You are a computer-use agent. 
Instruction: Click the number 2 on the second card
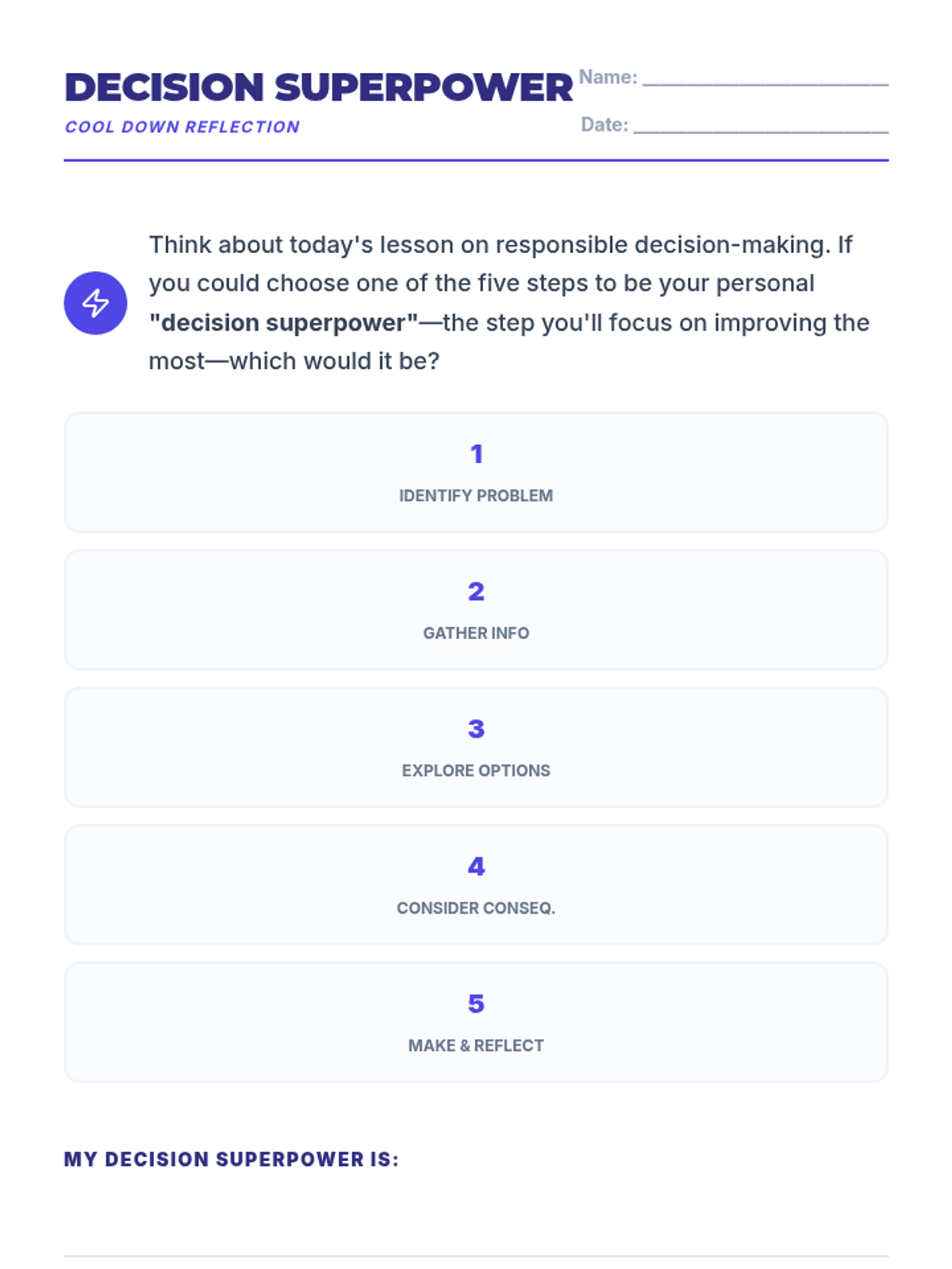coord(476,591)
